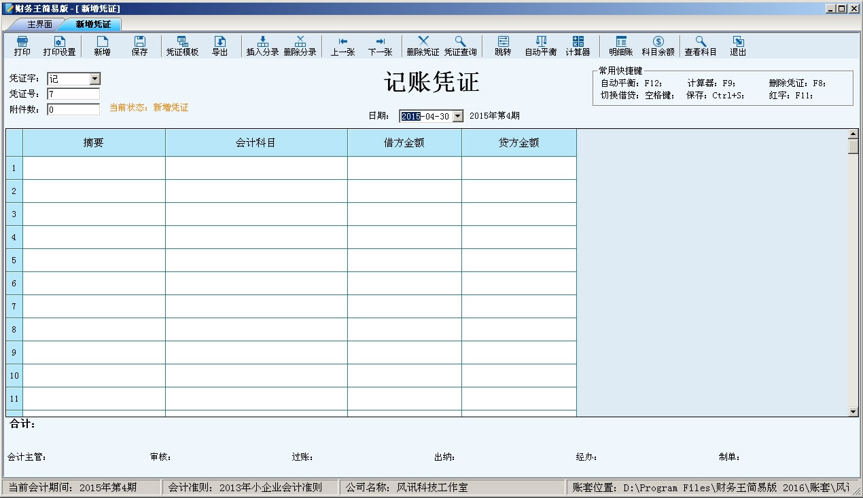Delete the entry row (删除分录)
863x498 pixels.
pyautogui.click(x=300, y=46)
